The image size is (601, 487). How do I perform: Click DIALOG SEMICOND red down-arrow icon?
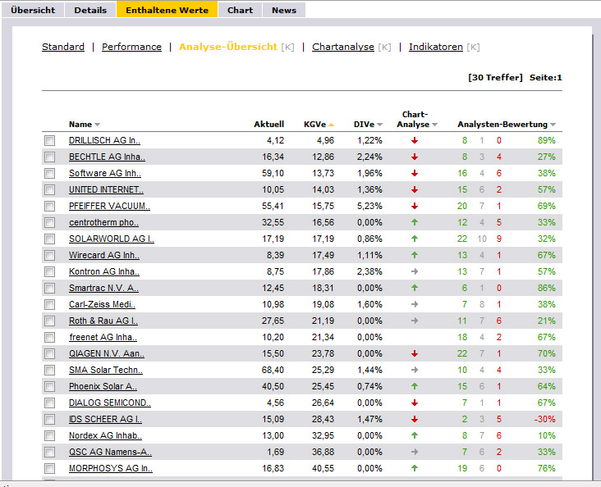click(x=415, y=403)
